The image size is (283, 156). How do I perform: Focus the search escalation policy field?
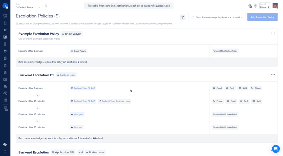click(x=217, y=17)
